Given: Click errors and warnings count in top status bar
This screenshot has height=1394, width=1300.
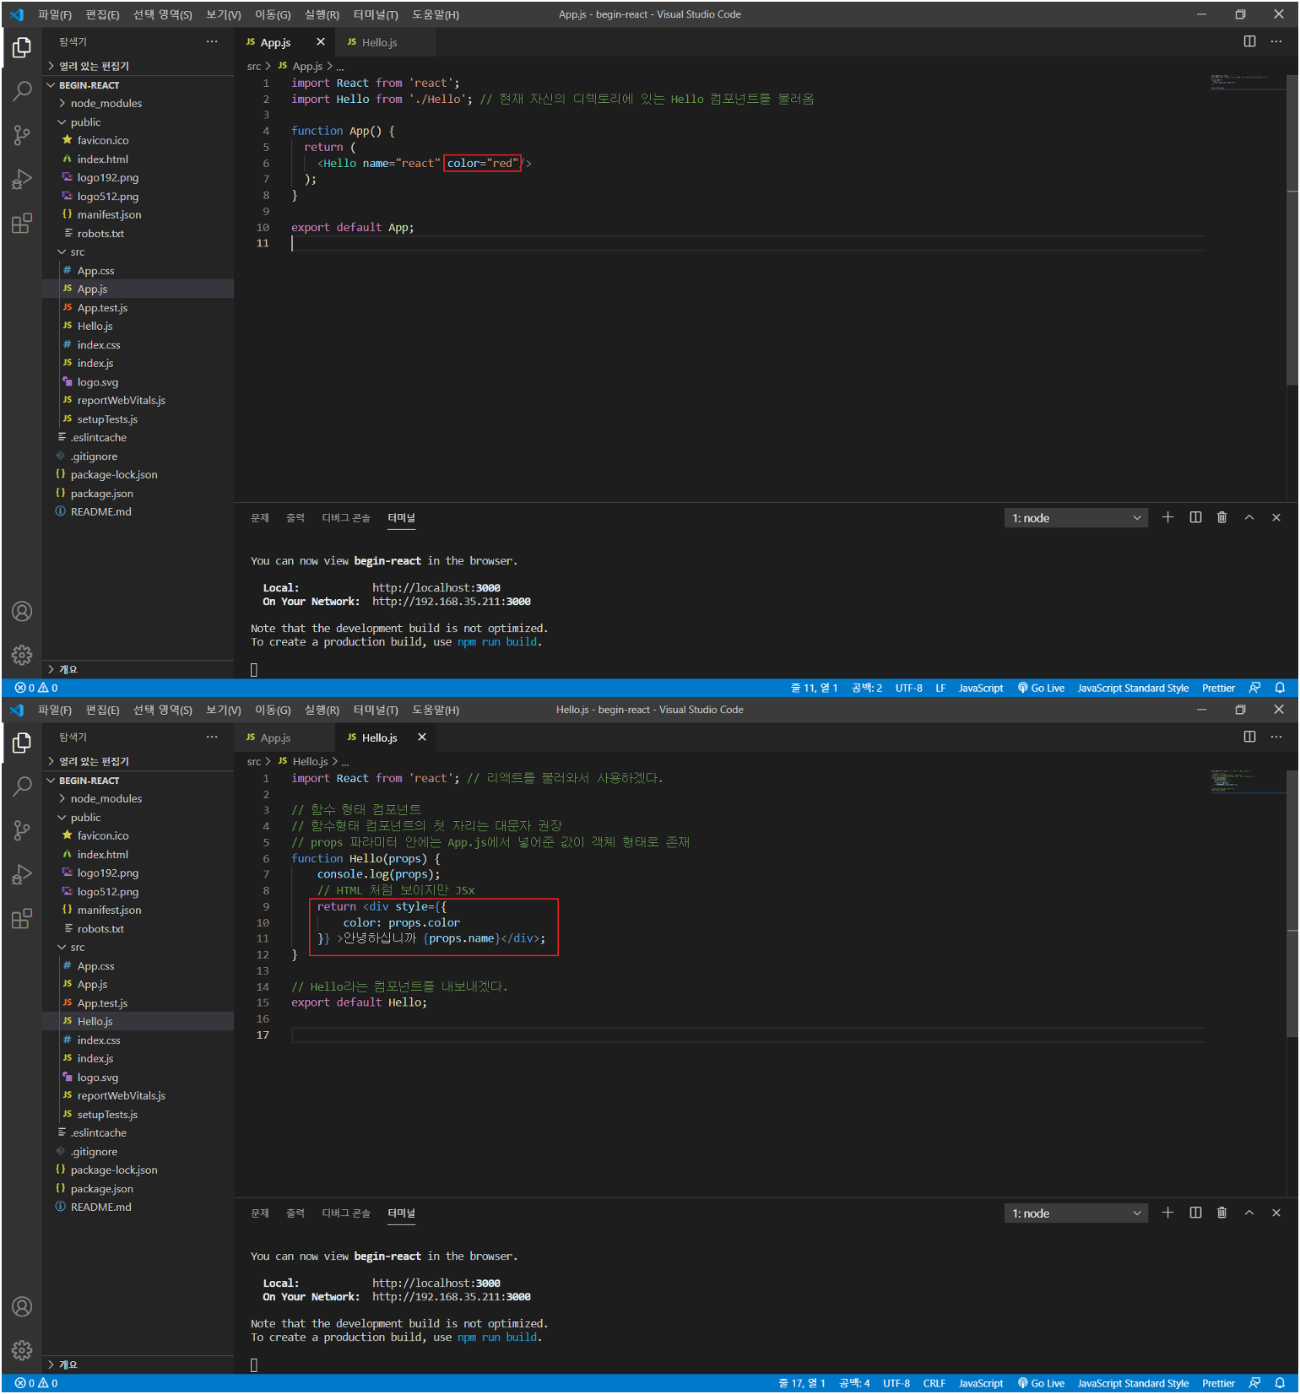Looking at the screenshot, I should [36, 688].
